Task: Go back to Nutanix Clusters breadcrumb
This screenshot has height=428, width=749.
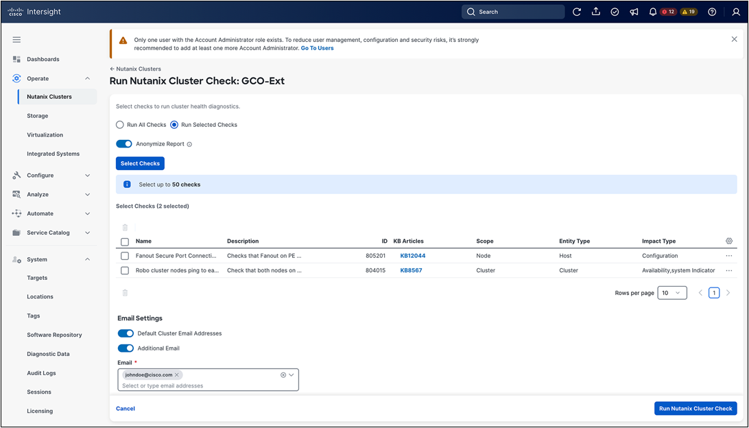Action: click(x=135, y=69)
